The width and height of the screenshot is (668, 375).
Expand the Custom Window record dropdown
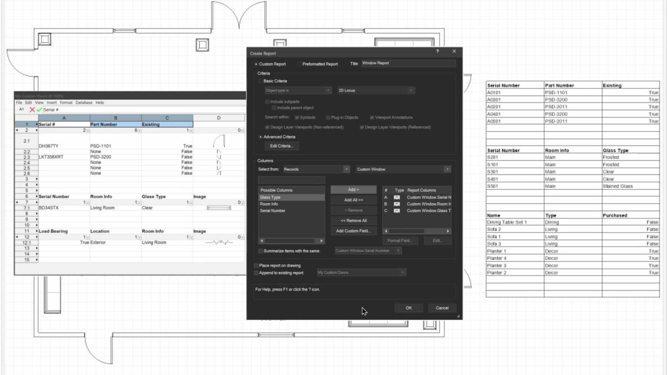point(403,169)
